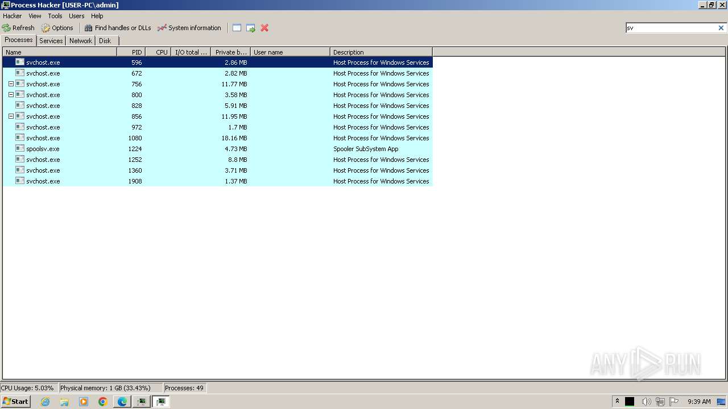The image size is (728, 409).
Task: Click the 11.95 MB private bytes cell
Action: pyautogui.click(x=234, y=116)
